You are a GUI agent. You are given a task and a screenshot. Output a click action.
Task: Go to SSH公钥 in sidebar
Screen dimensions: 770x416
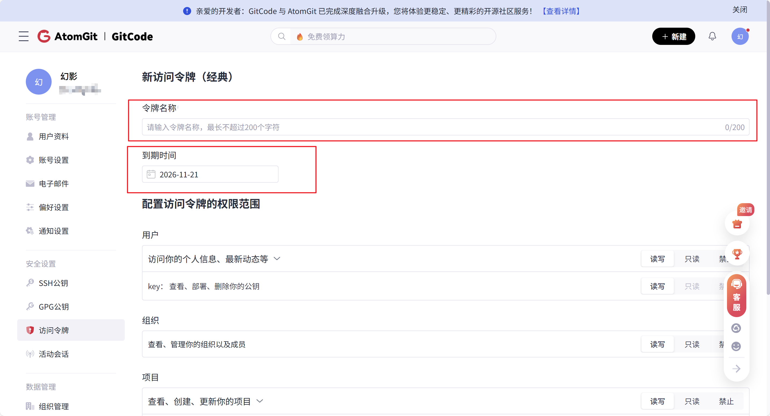(x=54, y=283)
